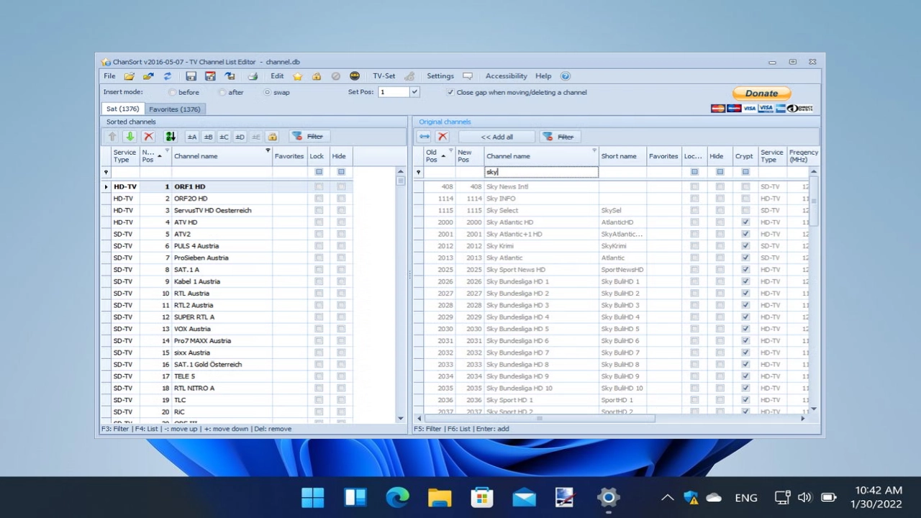Click the green move down arrow in Sorted channels
This screenshot has width=921, height=518.
point(130,137)
